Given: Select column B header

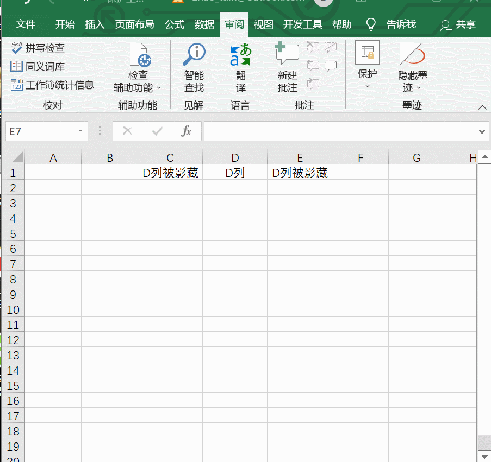Looking at the screenshot, I should click(x=110, y=157).
